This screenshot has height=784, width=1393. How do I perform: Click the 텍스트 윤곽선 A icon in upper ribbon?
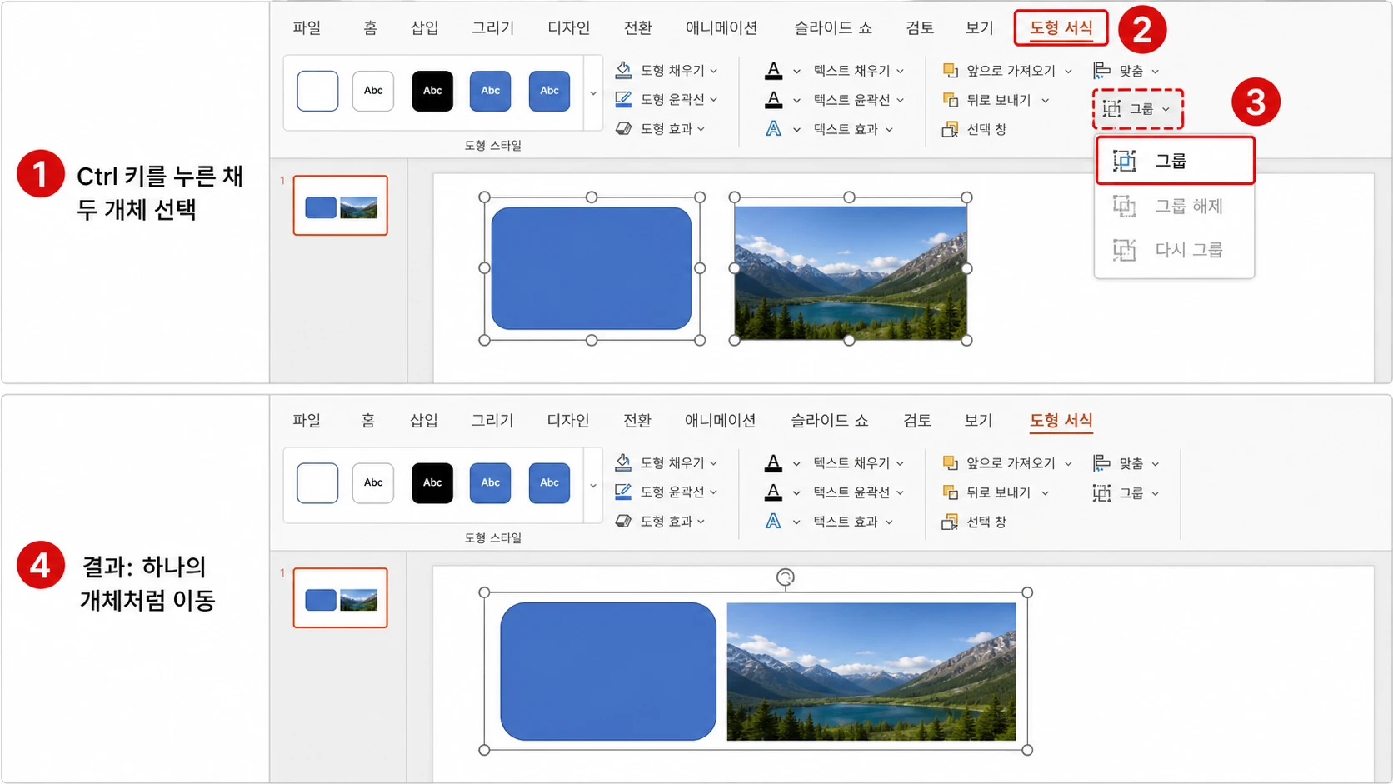[774, 100]
